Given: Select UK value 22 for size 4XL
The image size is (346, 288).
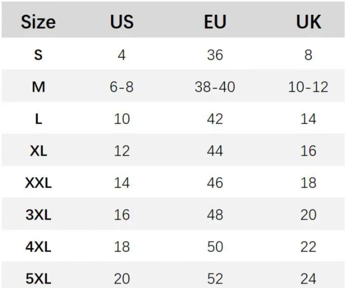Looking at the screenshot, I should point(308,247).
